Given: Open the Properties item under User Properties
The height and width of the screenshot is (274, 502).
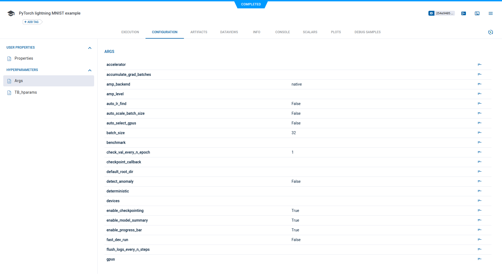Looking at the screenshot, I should [24, 58].
